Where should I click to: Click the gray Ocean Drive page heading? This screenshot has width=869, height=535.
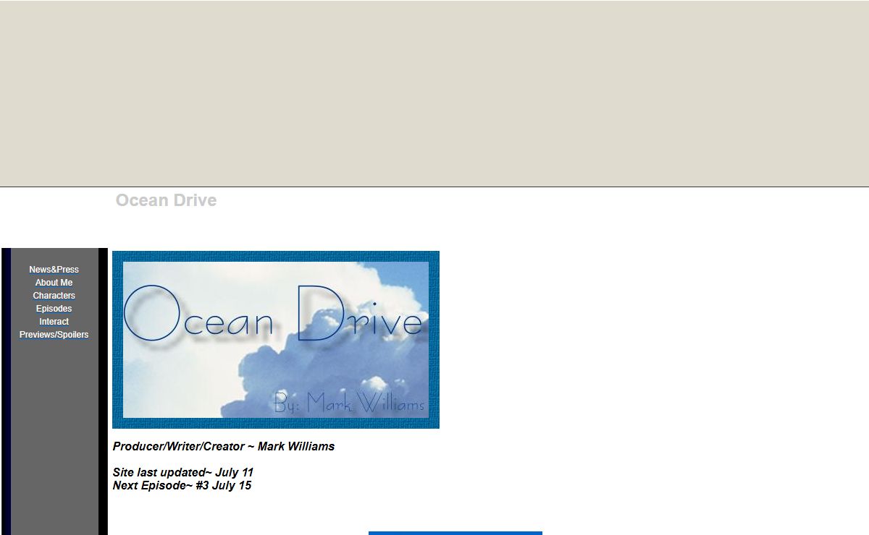(x=166, y=200)
